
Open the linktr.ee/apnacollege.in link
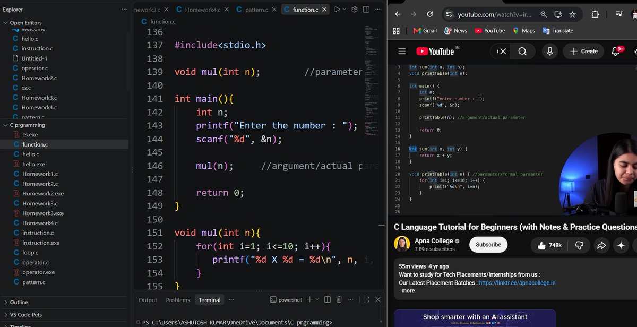(x=517, y=283)
